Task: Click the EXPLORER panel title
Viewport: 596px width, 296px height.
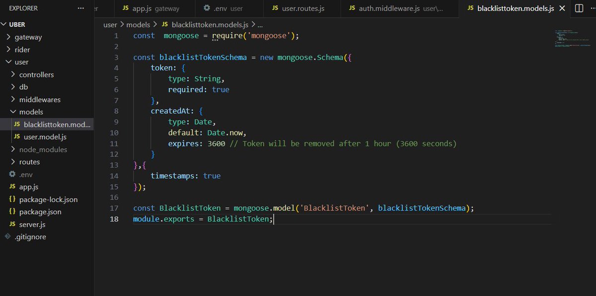Action: point(23,8)
